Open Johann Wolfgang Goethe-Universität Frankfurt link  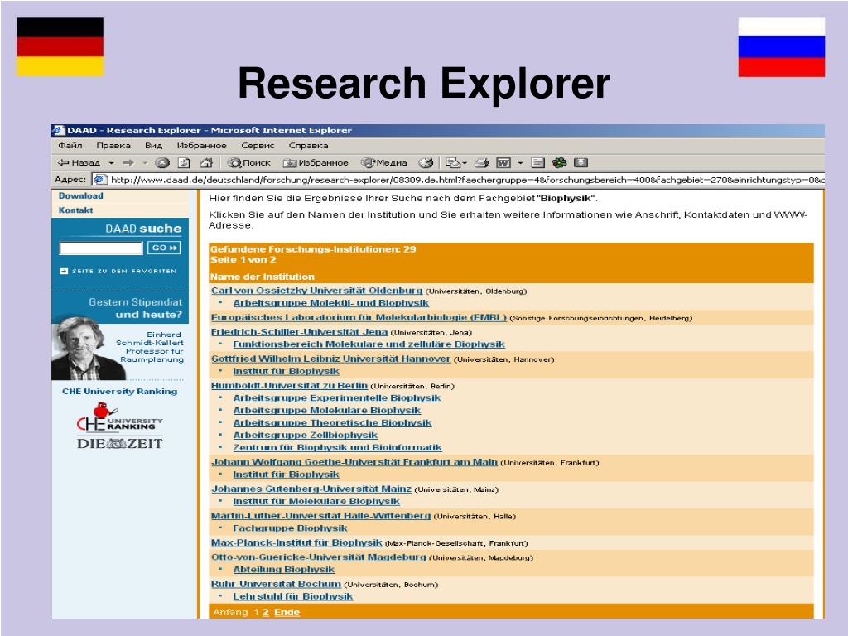point(354,462)
